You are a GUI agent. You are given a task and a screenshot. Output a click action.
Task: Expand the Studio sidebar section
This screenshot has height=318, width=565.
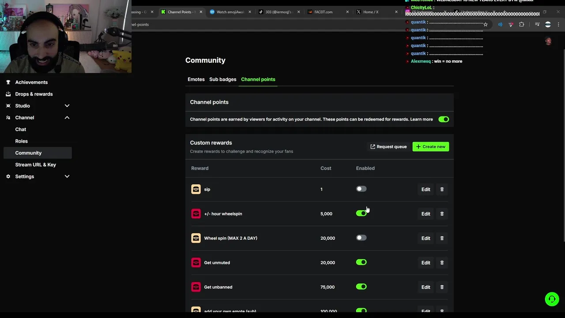point(67,106)
